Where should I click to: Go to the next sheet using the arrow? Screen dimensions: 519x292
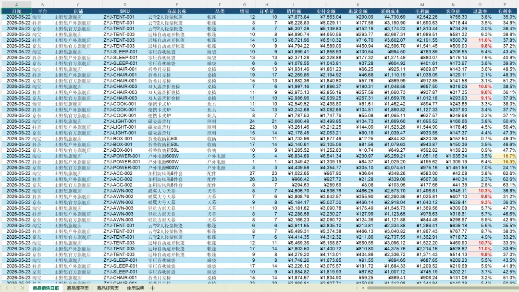pos(14,288)
